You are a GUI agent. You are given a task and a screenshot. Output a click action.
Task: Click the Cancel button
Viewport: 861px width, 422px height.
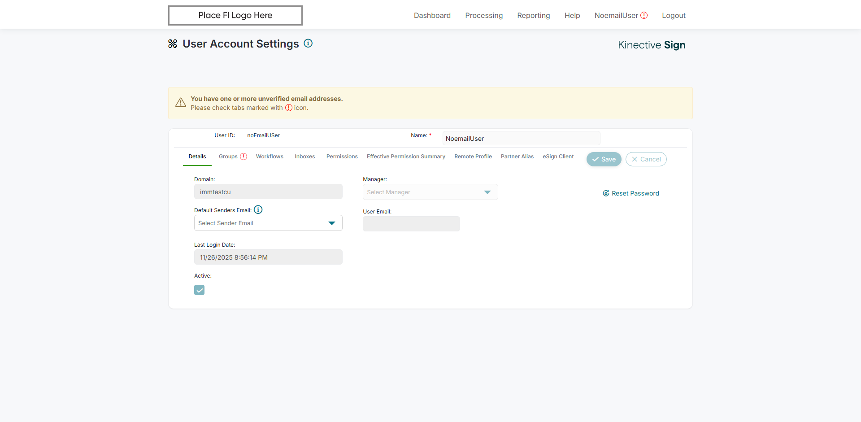tap(646, 159)
